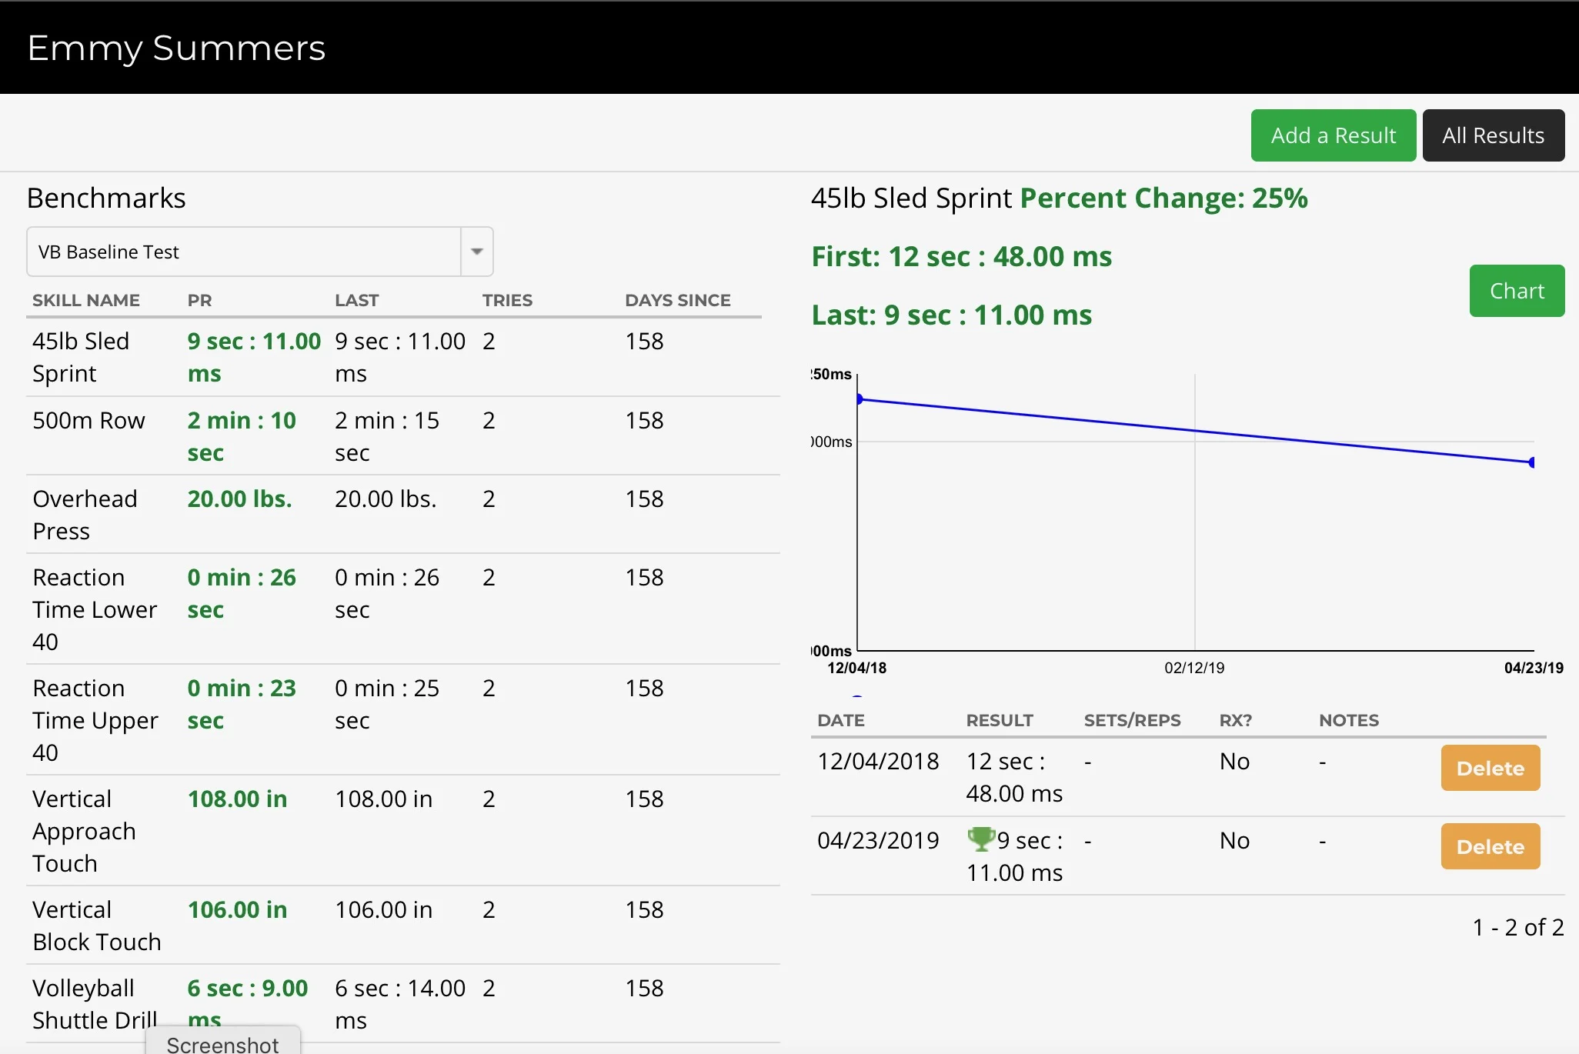Click the green Chart button

[1517, 291]
